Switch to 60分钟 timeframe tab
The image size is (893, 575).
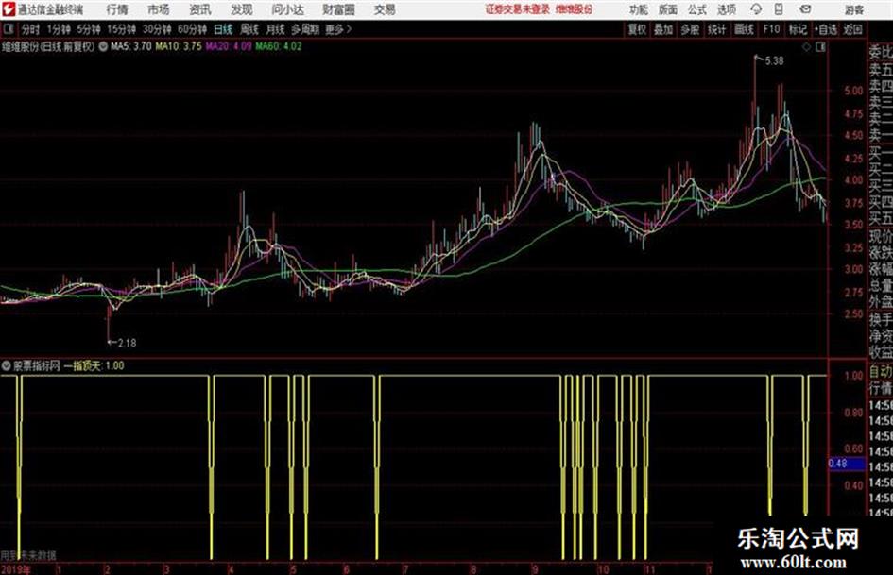[192, 29]
